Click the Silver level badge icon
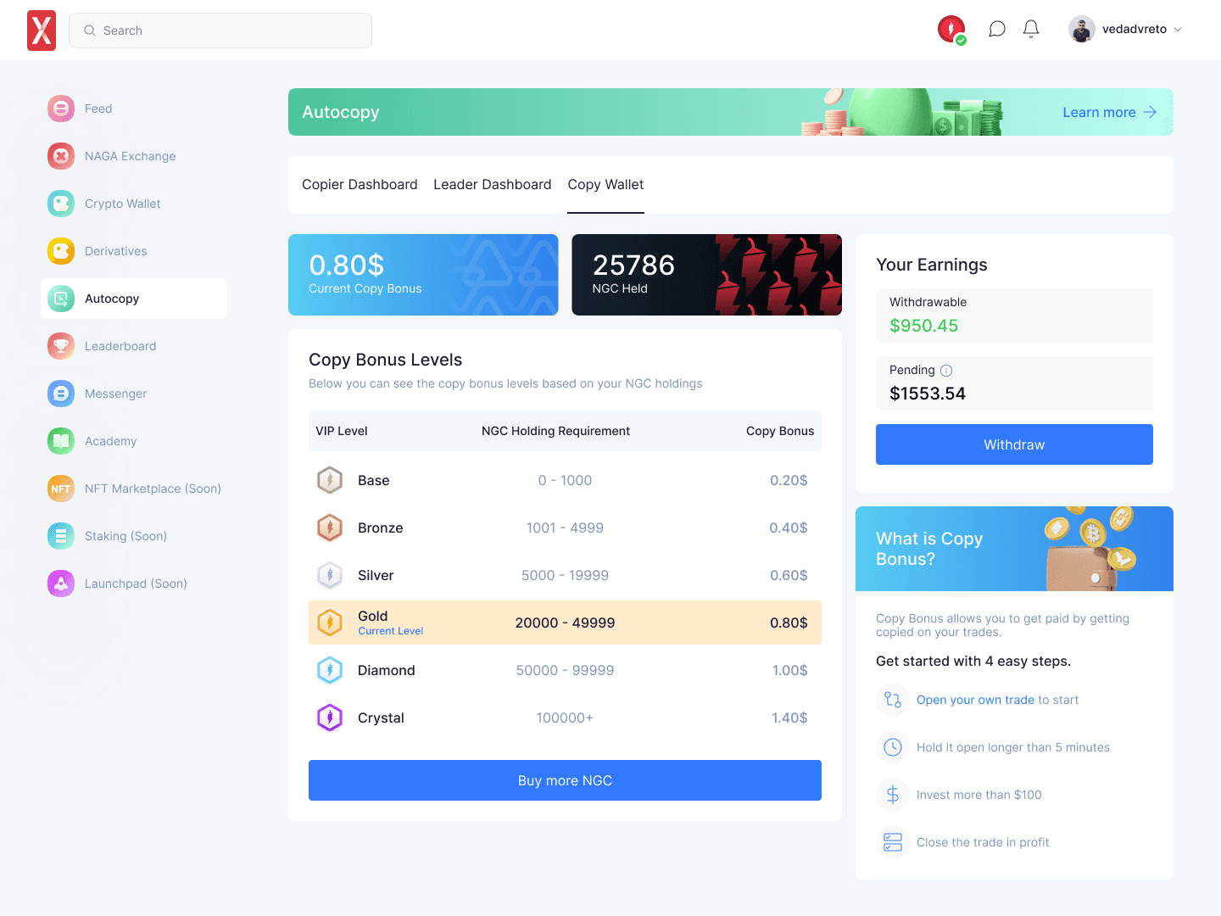 click(330, 575)
